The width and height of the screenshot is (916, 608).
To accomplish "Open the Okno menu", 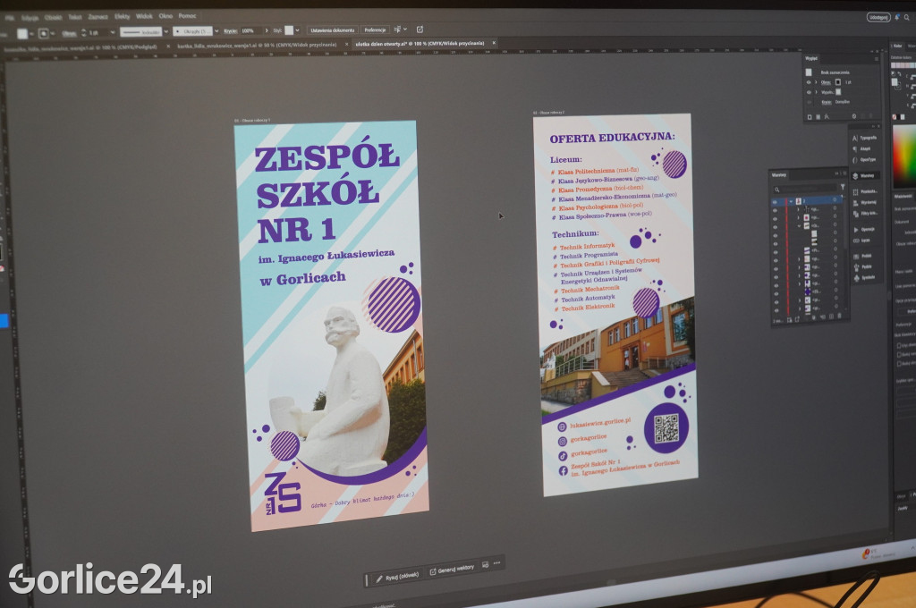I will [165, 16].
